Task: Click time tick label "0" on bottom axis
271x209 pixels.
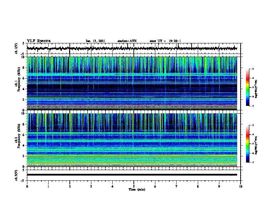Action: coord(27,186)
